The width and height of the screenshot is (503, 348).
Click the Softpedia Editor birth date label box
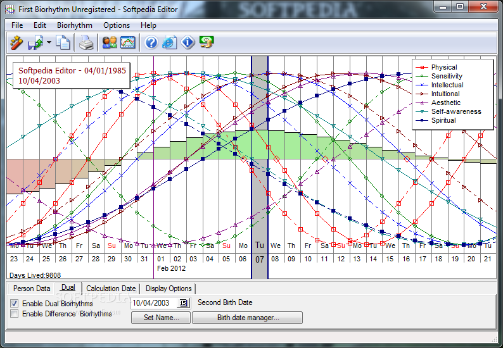pyautogui.click(x=71, y=76)
